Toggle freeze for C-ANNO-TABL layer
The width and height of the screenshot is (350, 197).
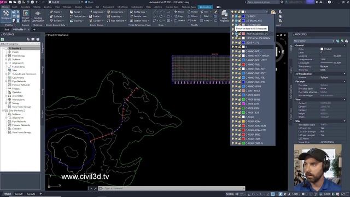point(236,65)
